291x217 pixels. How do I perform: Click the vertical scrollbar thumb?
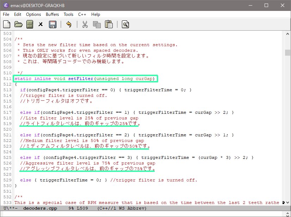(x=287, y=52)
